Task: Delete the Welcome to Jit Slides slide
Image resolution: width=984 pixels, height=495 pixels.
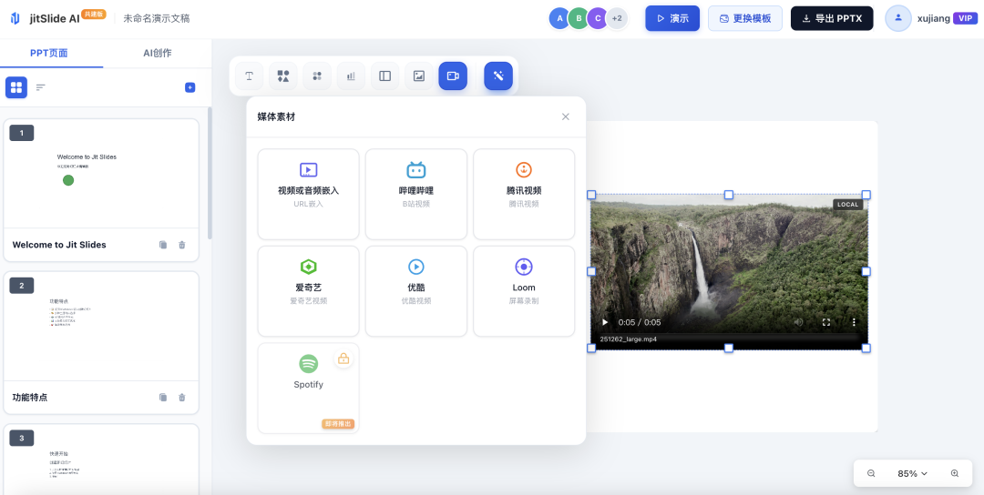Action: tap(182, 245)
